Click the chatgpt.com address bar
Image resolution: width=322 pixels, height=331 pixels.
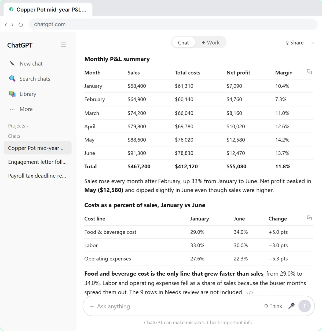173,24
